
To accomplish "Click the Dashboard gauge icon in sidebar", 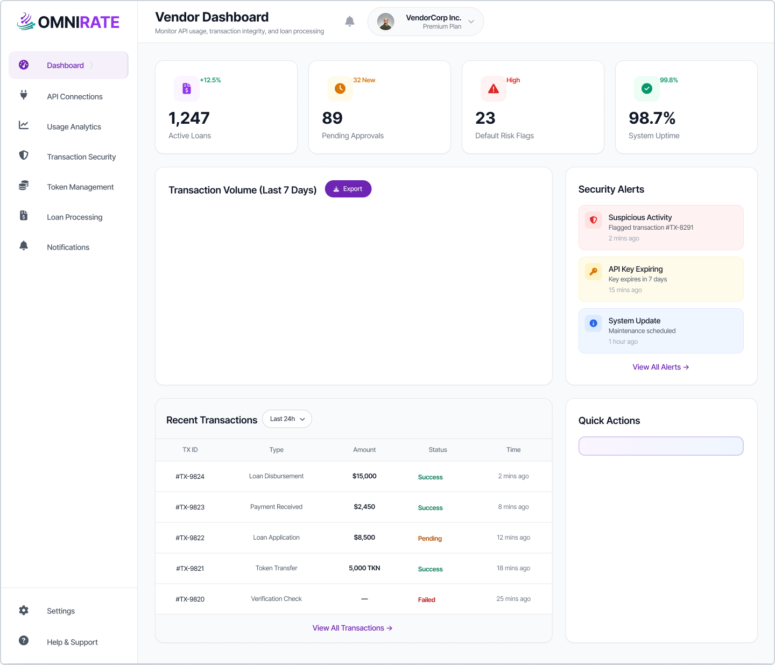I will click(24, 65).
